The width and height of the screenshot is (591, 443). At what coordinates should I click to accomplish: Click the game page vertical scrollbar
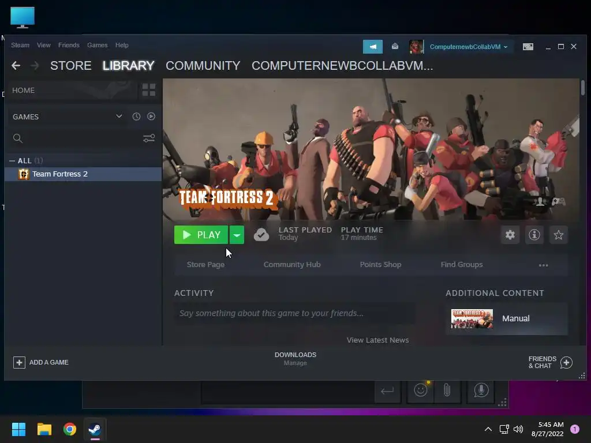tap(583, 88)
